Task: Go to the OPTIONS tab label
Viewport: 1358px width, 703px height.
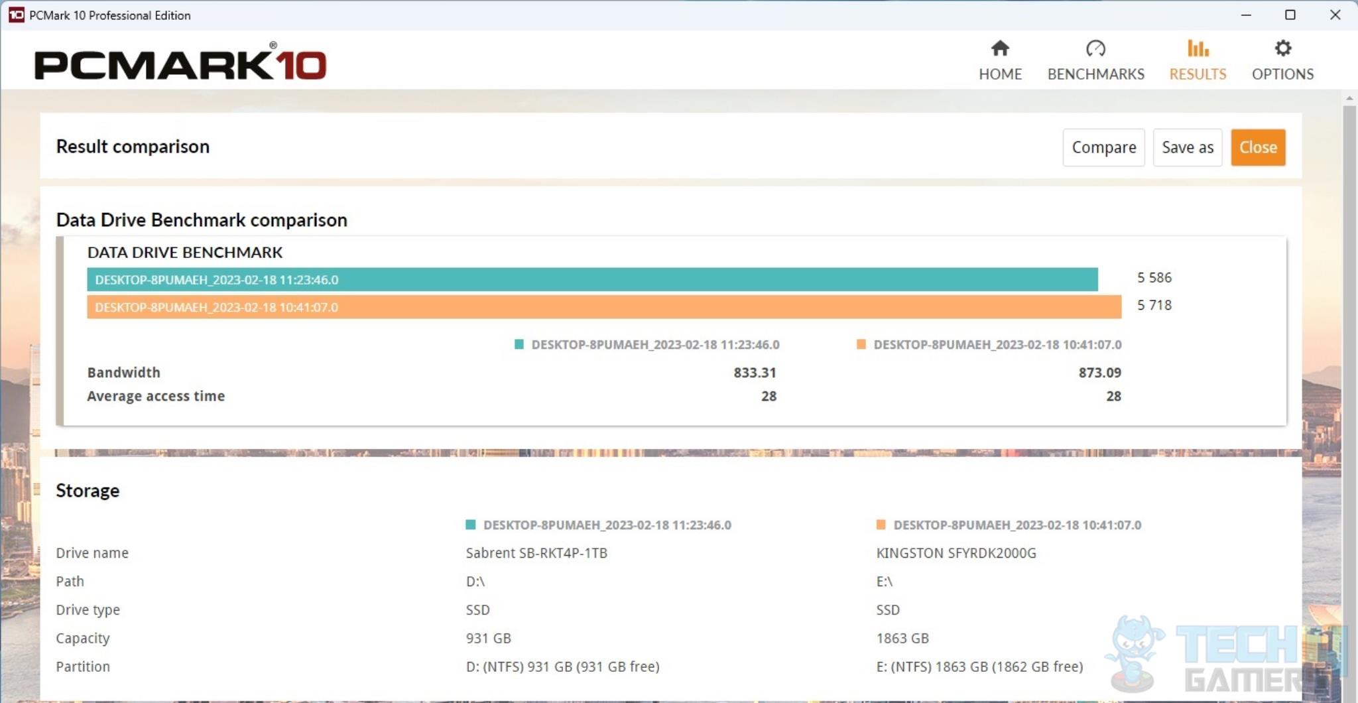Action: 1282,74
